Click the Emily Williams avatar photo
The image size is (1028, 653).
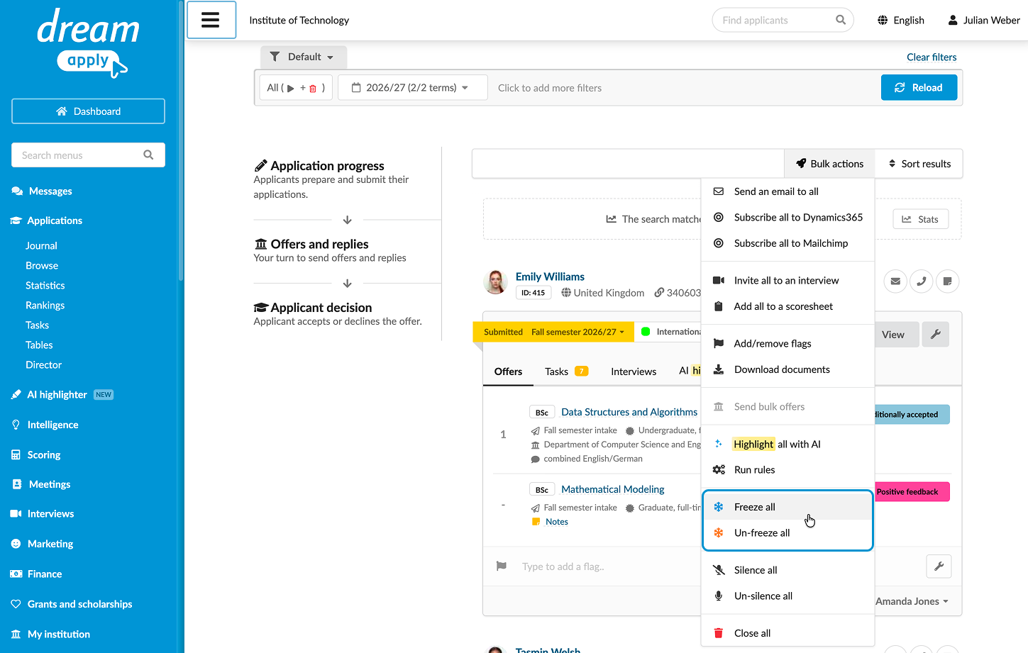[x=495, y=282]
